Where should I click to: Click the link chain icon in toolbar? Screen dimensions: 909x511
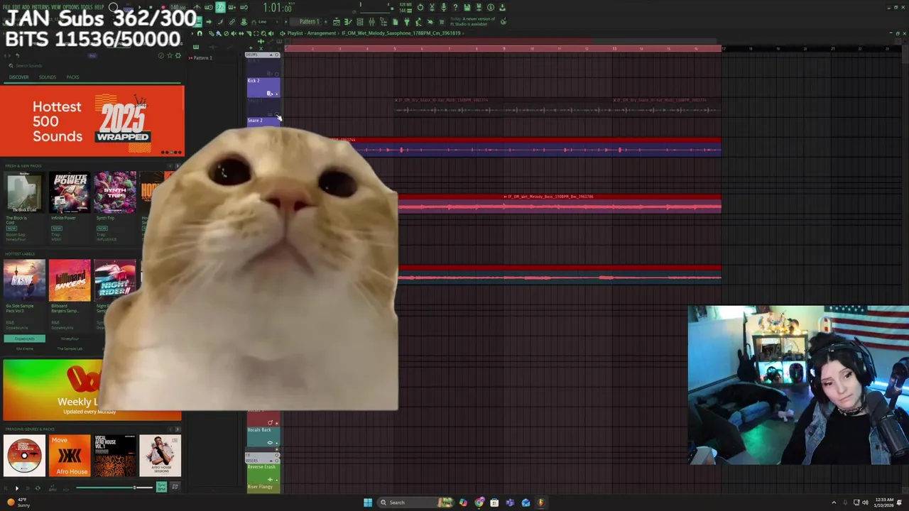tap(232, 22)
